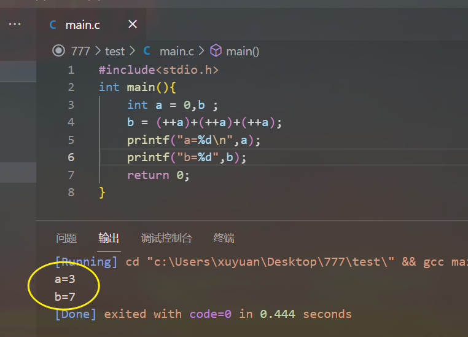Open the 终端 panel tab

(x=224, y=238)
